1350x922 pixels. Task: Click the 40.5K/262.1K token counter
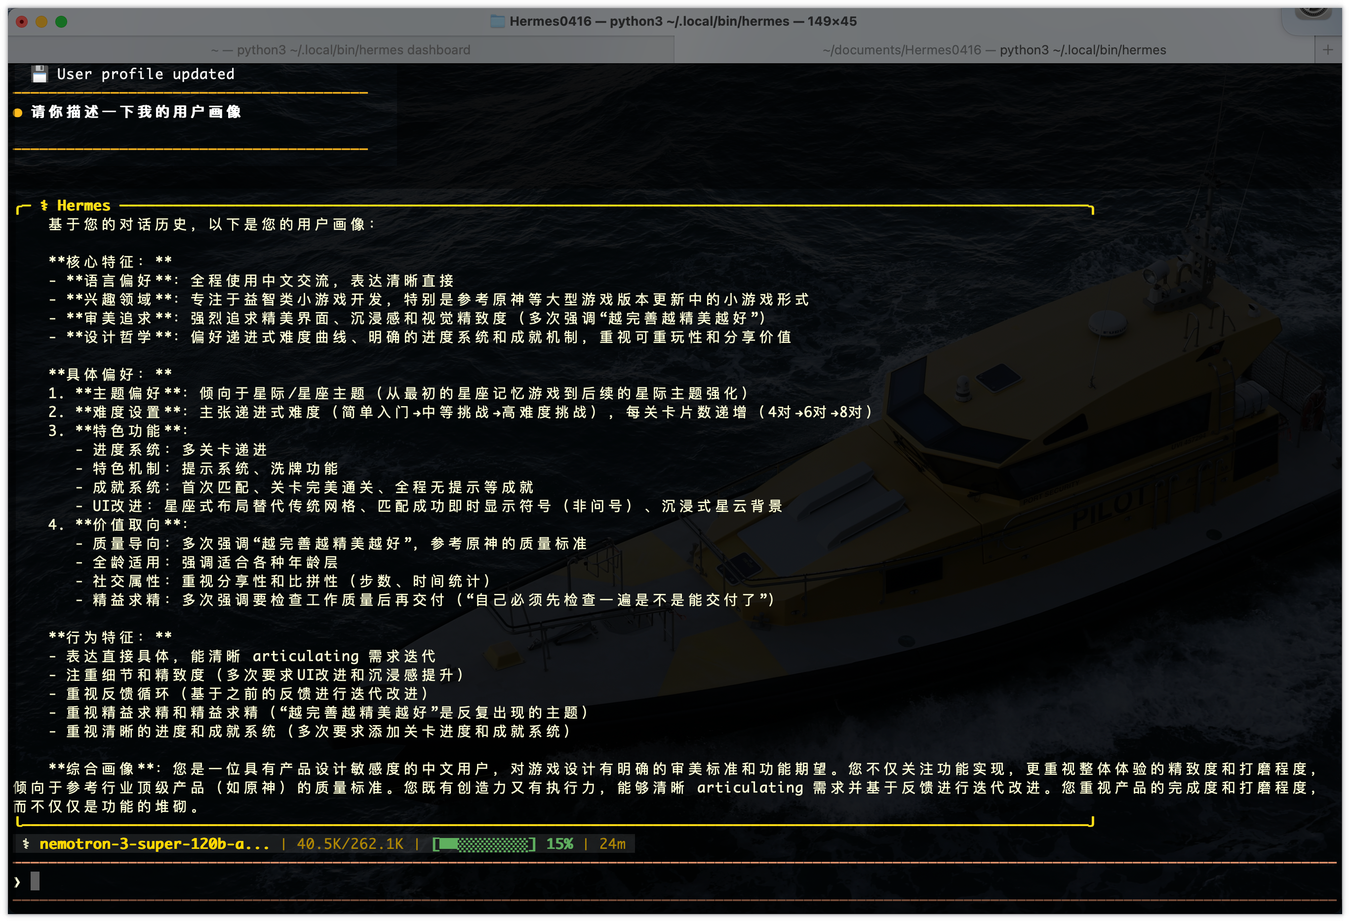[x=350, y=843]
